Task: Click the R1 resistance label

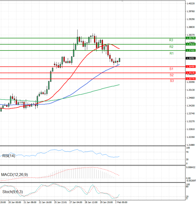Action: 171,53
